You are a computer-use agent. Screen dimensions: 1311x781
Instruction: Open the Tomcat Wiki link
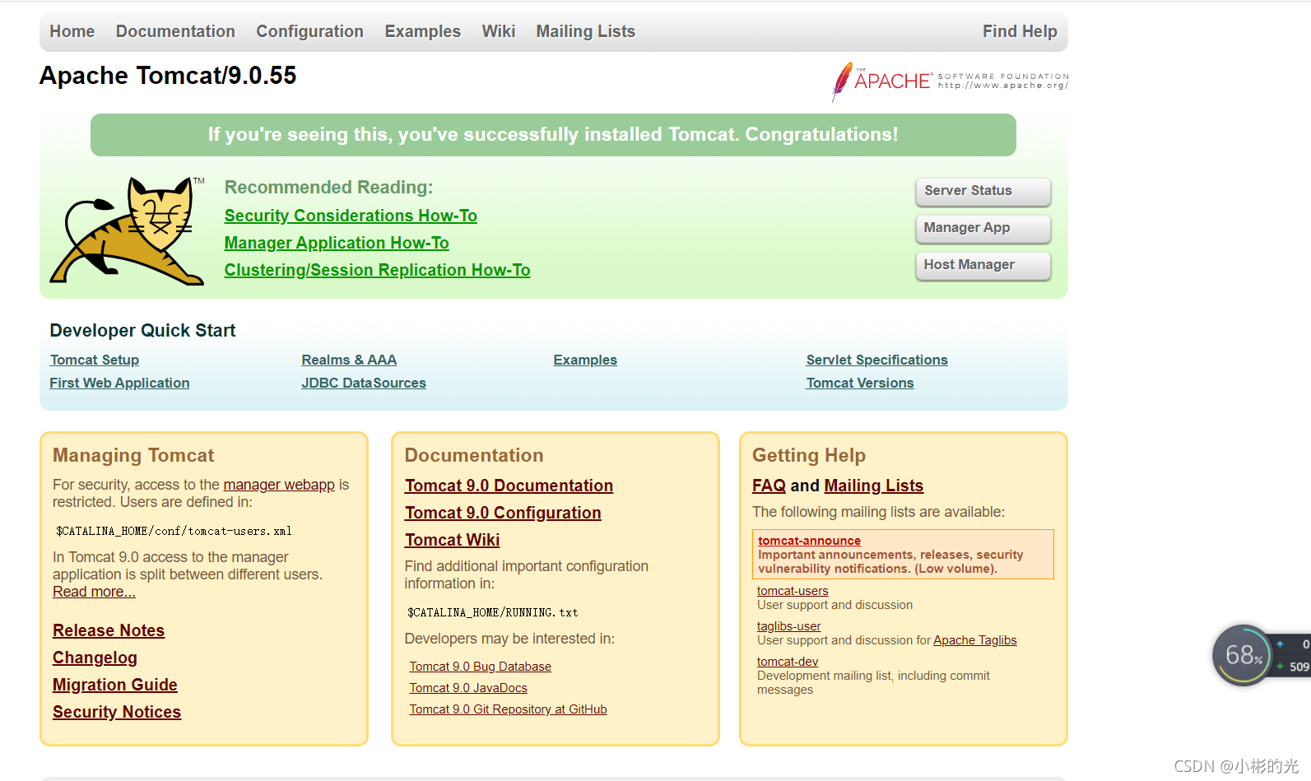pos(452,540)
